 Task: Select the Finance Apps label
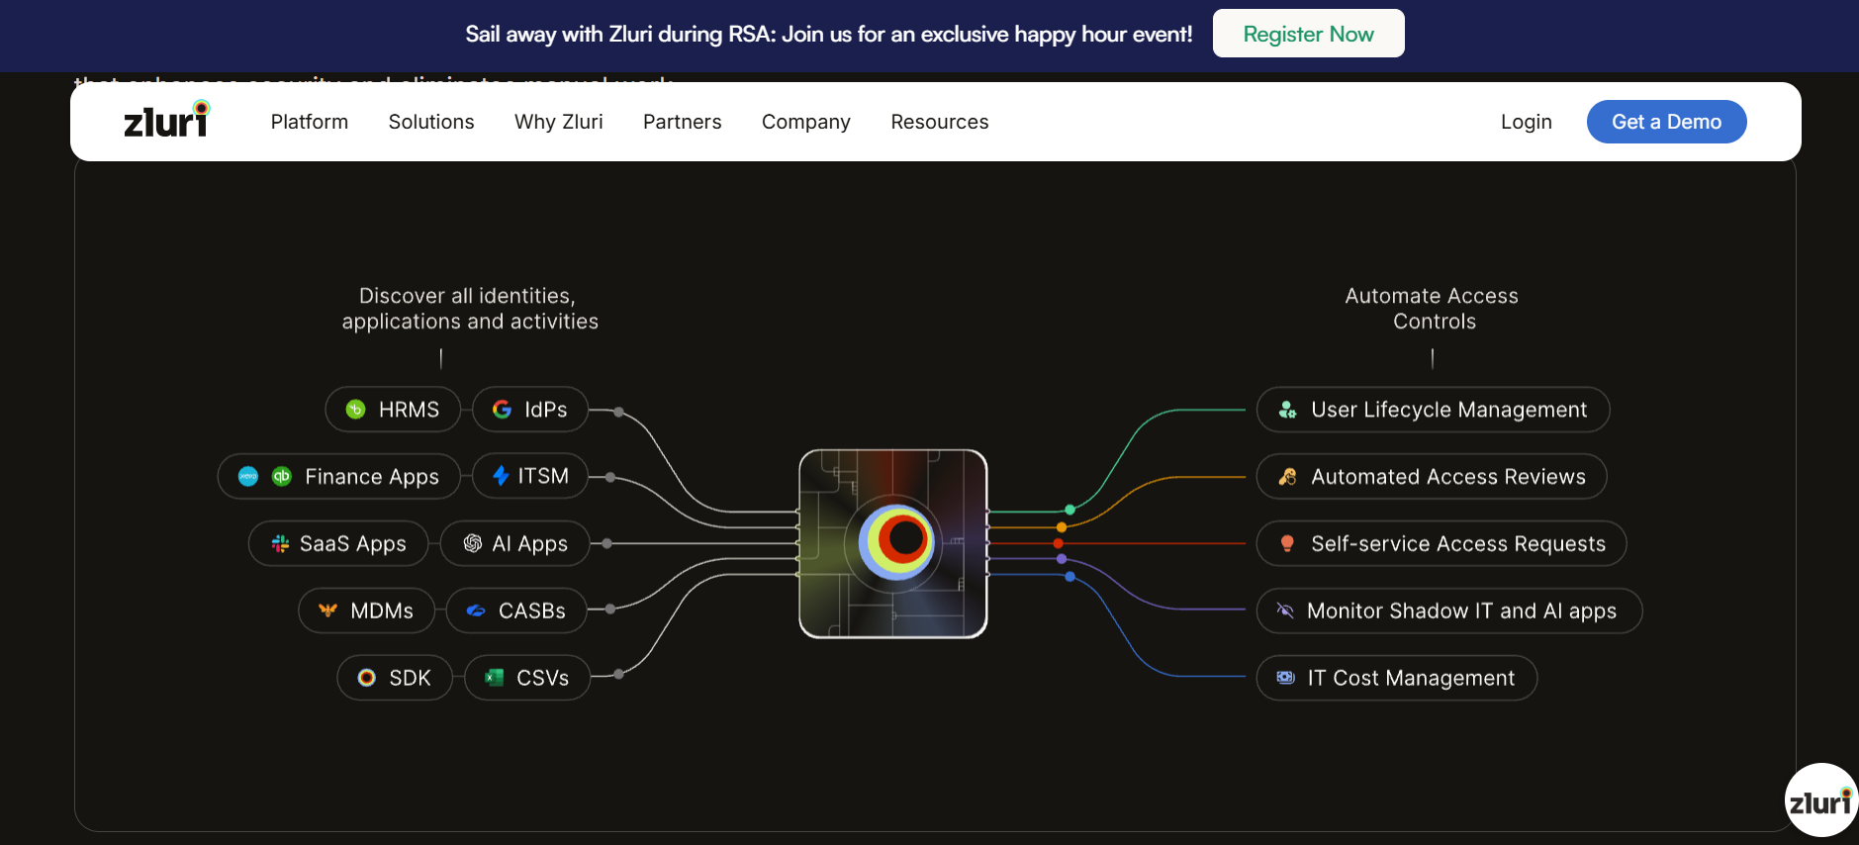(x=372, y=477)
